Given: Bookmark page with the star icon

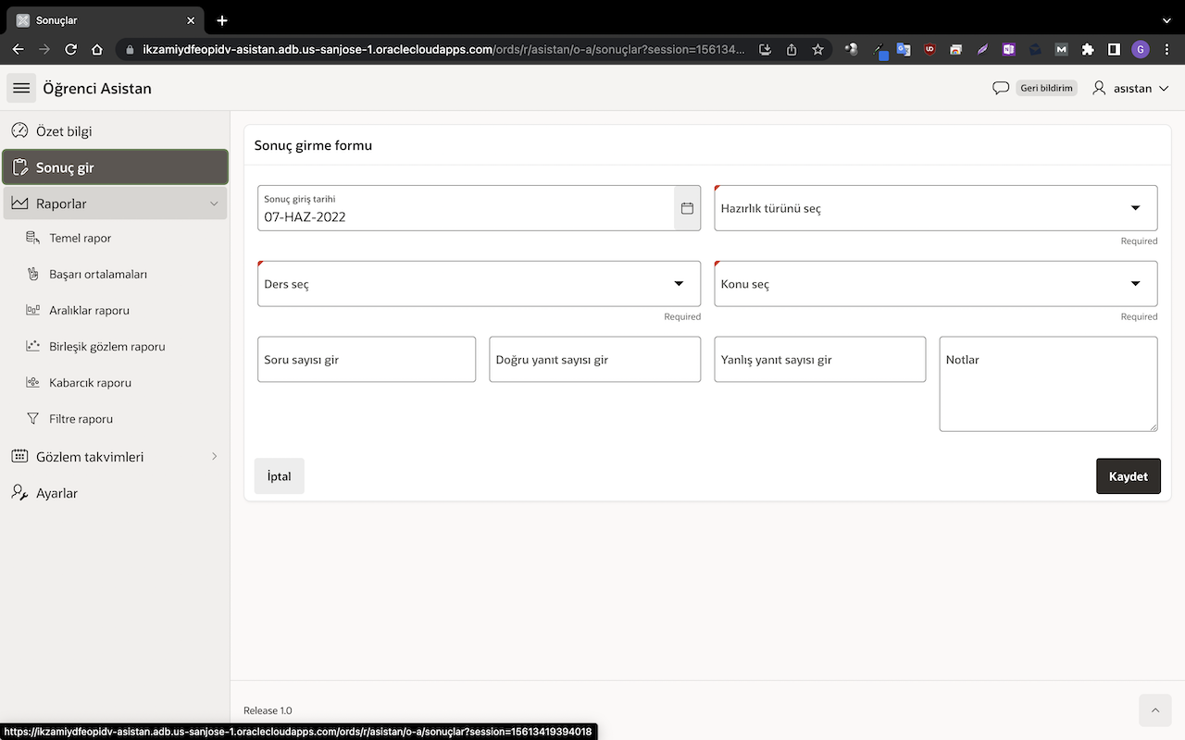Looking at the screenshot, I should [x=817, y=49].
